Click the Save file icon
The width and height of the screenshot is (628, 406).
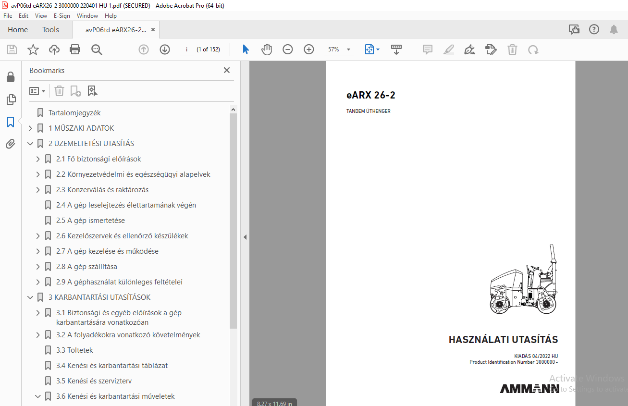12,49
